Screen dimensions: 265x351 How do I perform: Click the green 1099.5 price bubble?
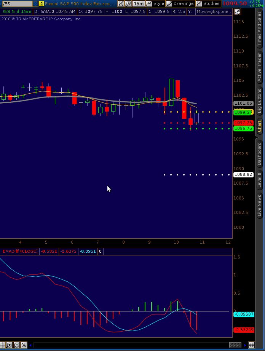pos(242,112)
